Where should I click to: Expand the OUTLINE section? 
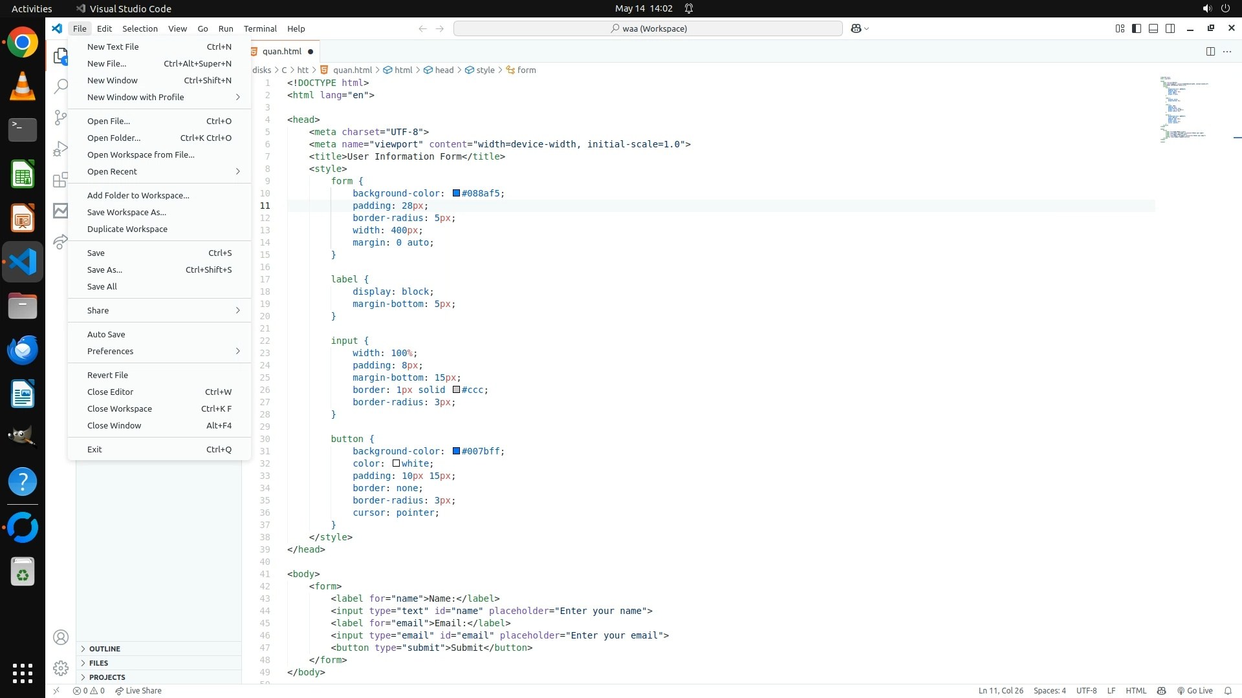104,649
